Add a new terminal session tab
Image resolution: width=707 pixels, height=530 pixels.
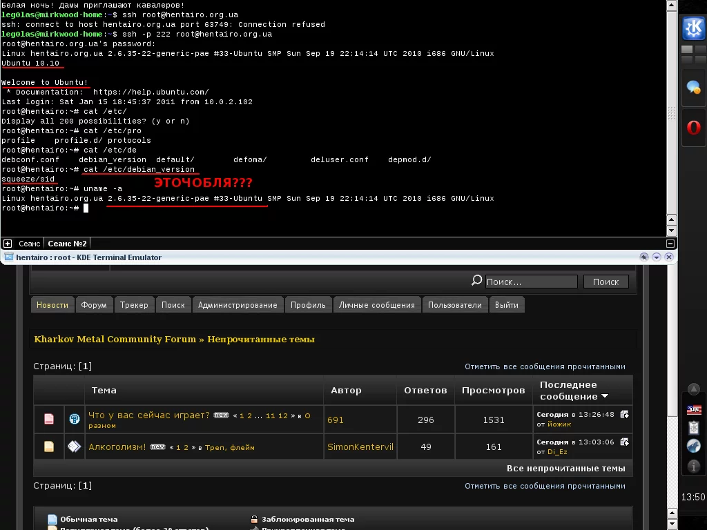pos(8,244)
